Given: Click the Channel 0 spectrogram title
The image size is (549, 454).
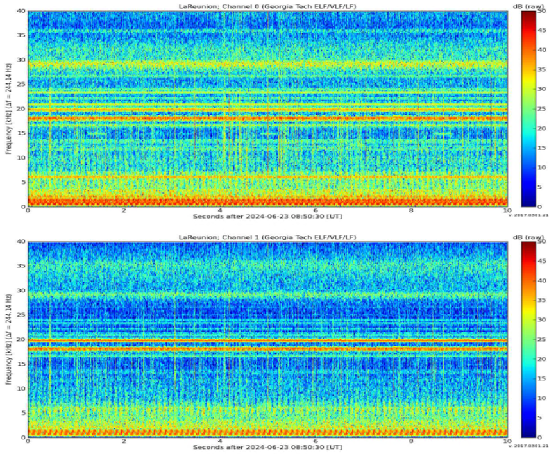Looking at the screenshot, I should pos(267,6).
